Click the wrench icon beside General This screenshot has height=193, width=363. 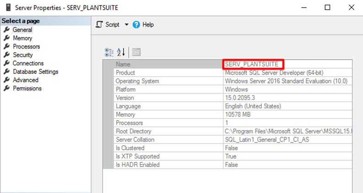(7, 29)
